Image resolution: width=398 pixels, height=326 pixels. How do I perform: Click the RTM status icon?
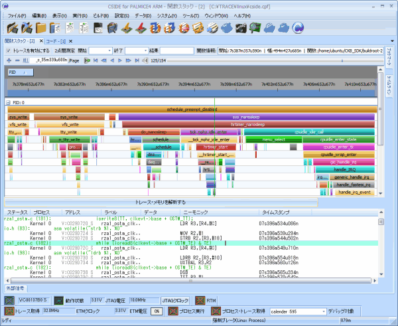click(200, 301)
